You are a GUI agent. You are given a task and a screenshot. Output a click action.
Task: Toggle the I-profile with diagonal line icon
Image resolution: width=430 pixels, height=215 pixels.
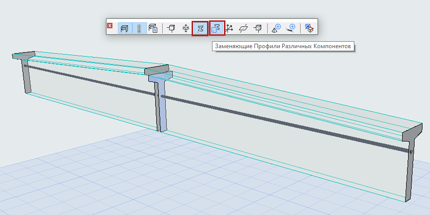[x=200, y=28]
